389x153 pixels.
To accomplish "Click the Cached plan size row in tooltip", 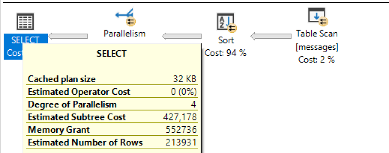I will click(112, 79).
